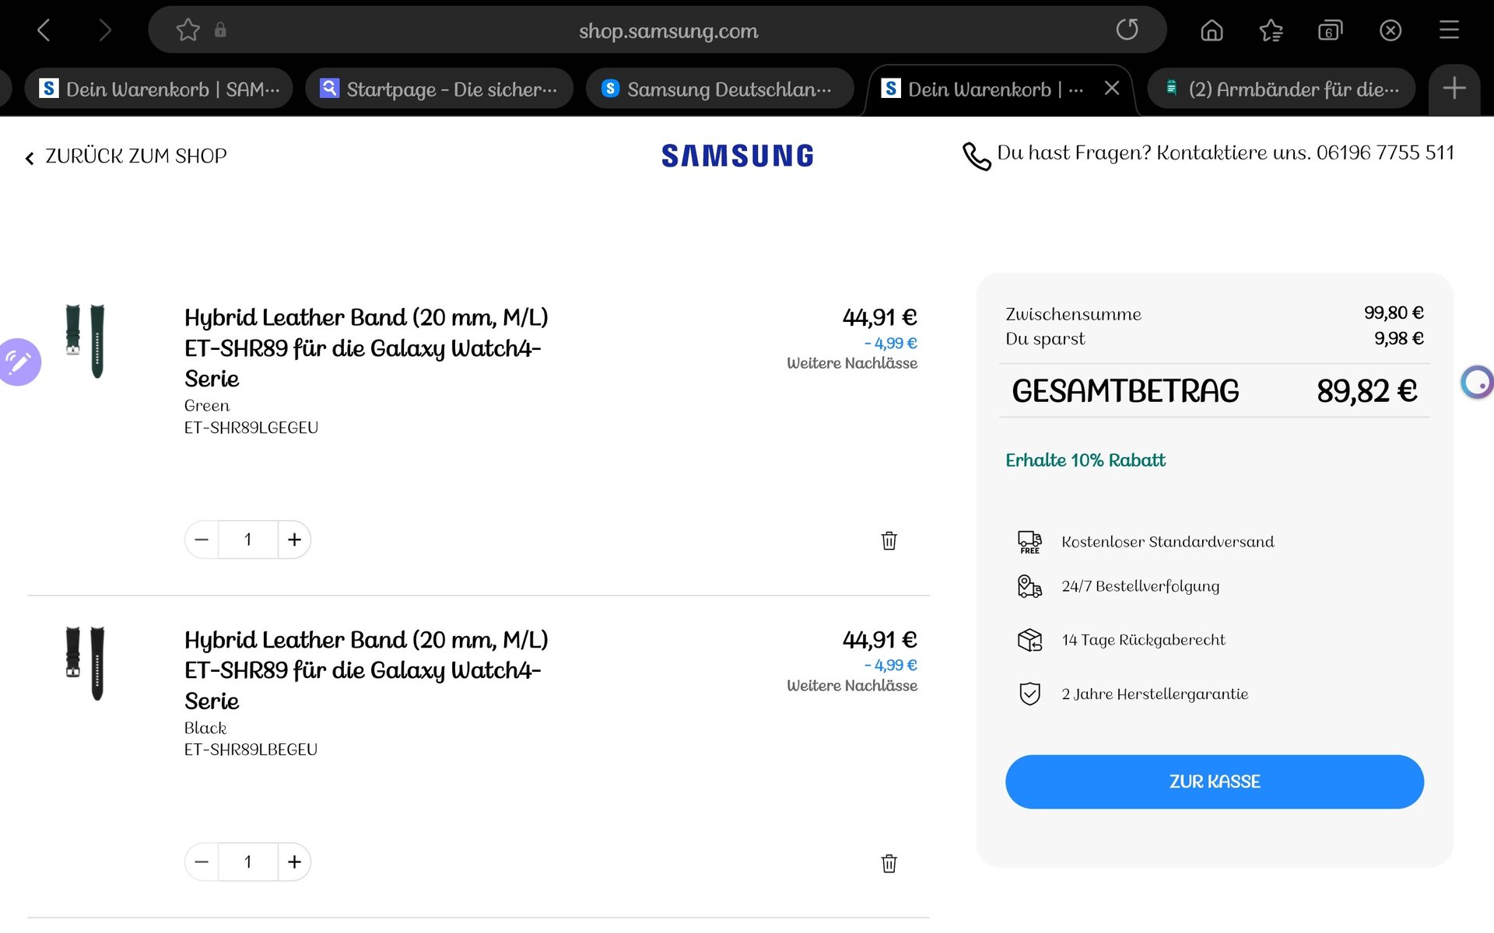Switch to the Armbänder für die tab
The image size is (1494, 933).
(1282, 89)
